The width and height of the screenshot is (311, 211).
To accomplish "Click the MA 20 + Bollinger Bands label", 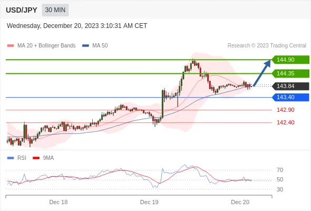I will pos(46,46).
